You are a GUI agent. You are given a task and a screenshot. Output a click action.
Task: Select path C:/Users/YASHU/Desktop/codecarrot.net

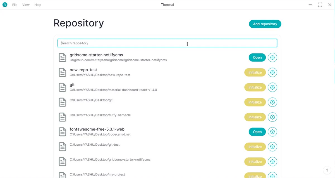pyautogui.click(x=100, y=134)
